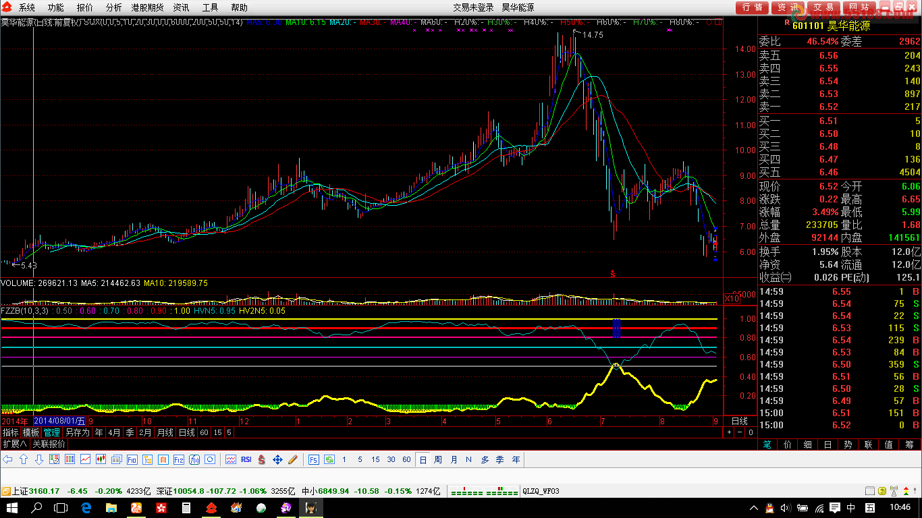This screenshot has height=518, width=922.
Task: Select the 30-minute period button
Action: [x=391, y=459]
